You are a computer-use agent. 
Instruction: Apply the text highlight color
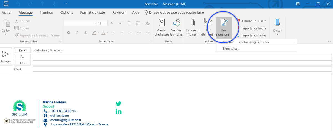pyautogui.click(x=94, y=33)
